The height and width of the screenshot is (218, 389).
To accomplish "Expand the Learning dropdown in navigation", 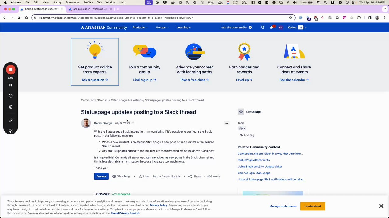I will [184, 28].
